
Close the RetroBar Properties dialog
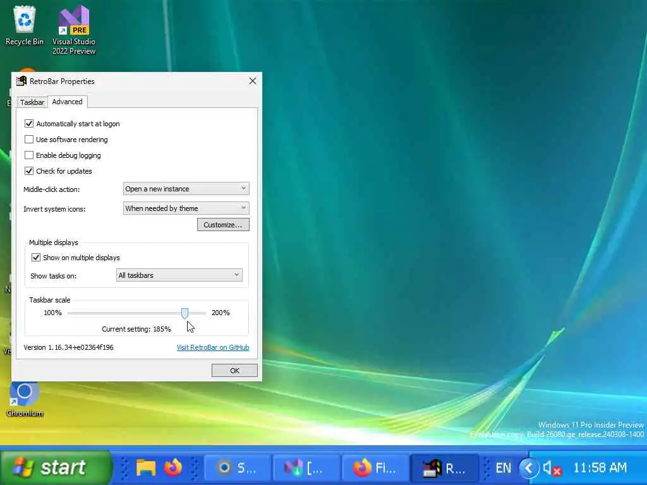click(x=253, y=81)
